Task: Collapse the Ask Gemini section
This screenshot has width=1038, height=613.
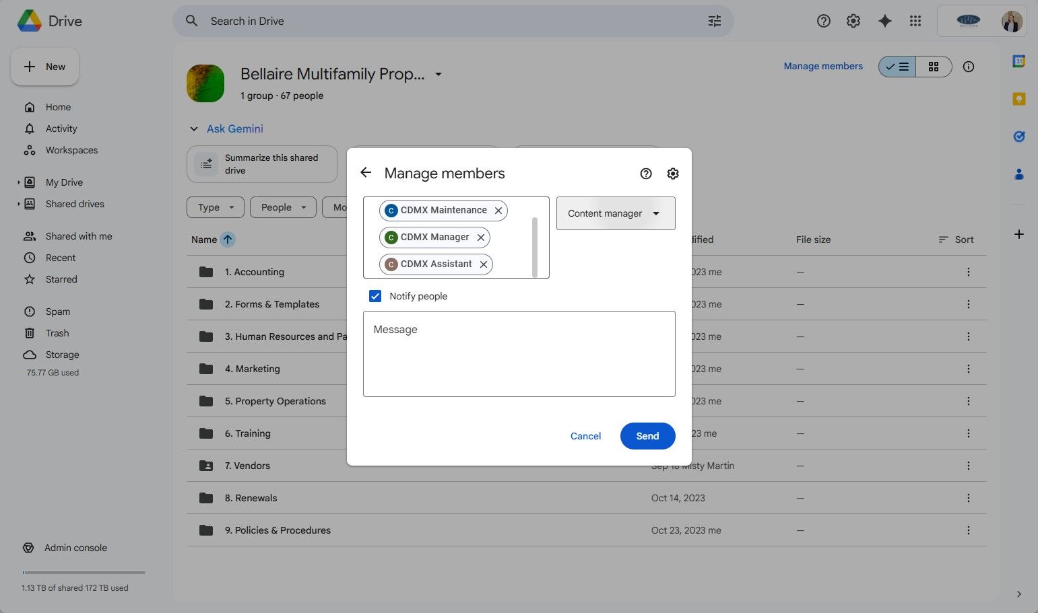Action: (x=194, y=129)
